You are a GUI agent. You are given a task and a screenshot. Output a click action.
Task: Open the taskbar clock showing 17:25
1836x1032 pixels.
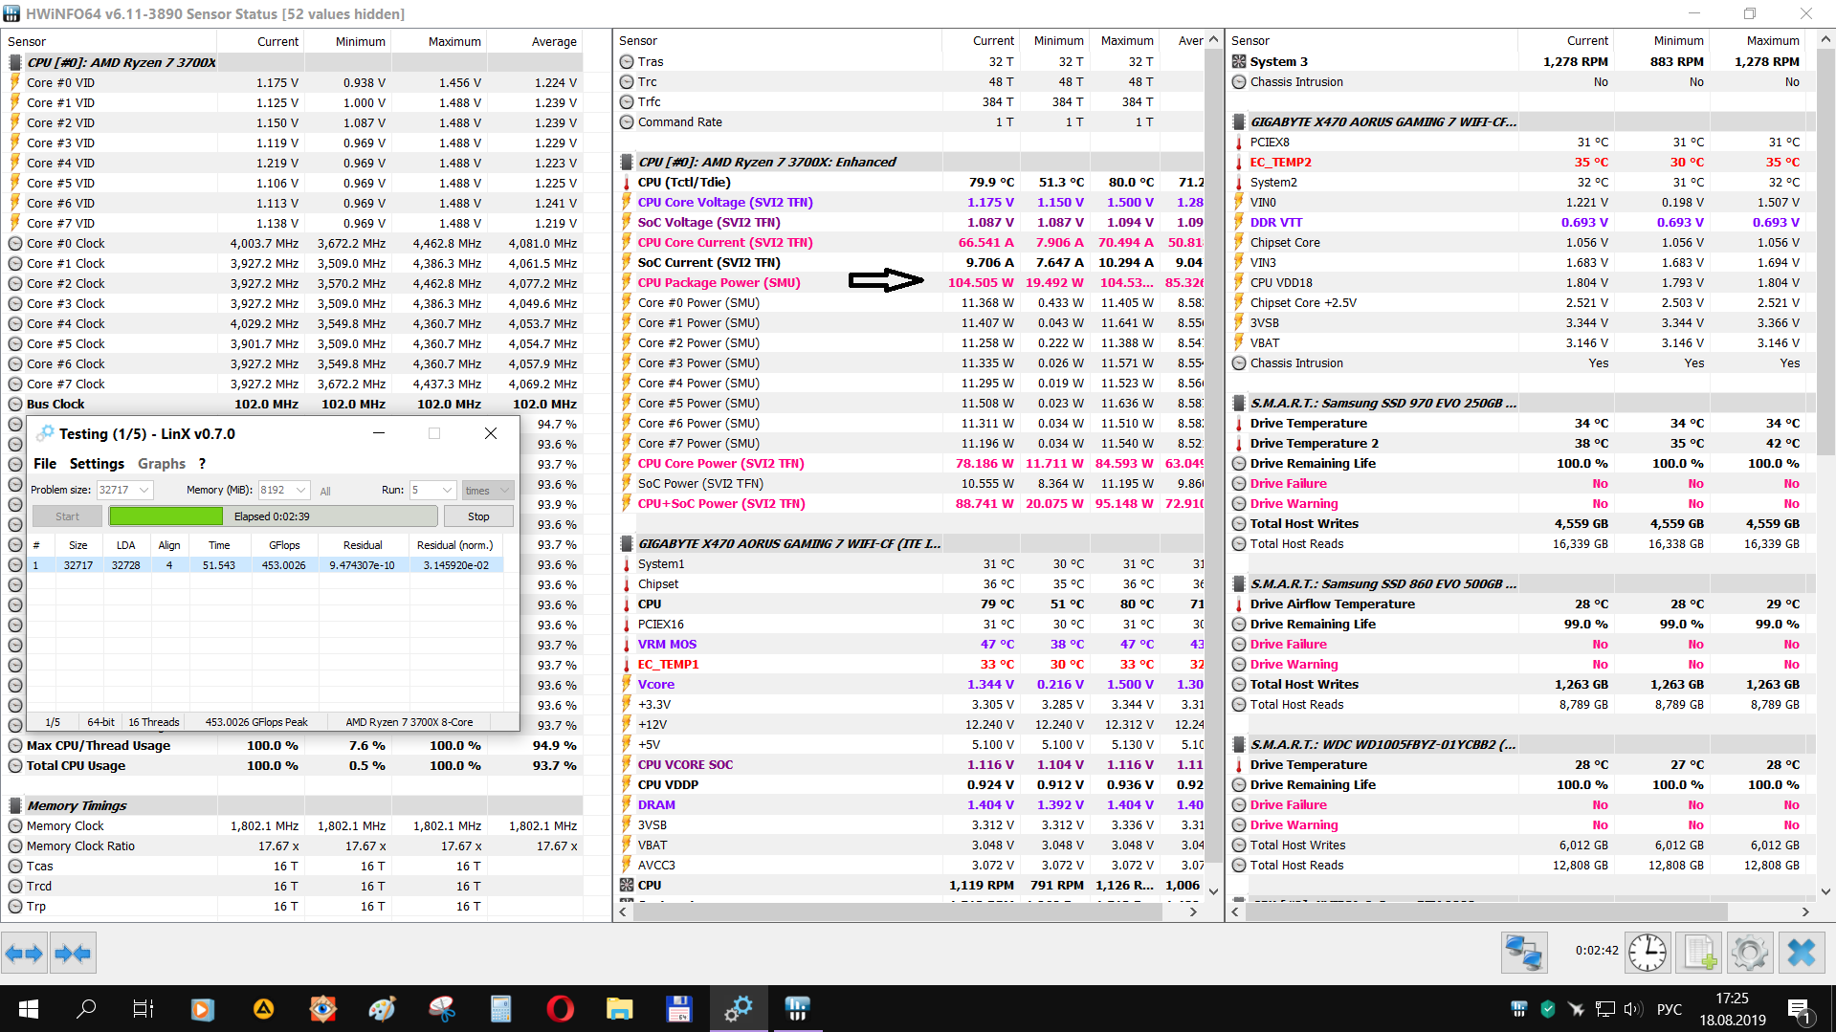pos(1732,1009)
